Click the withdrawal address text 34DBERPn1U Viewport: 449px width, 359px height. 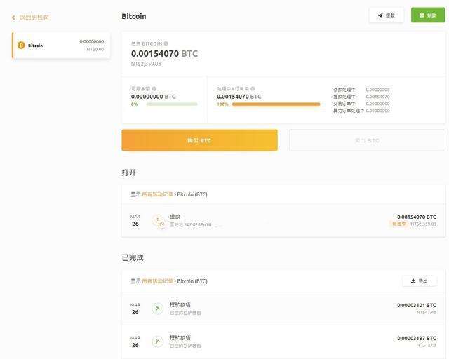coord(198,225)
